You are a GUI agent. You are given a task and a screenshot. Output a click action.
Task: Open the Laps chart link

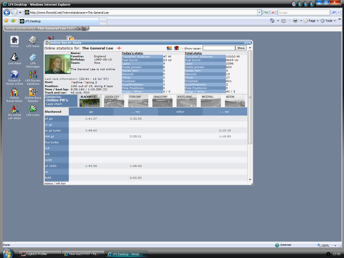click(x=54, y=104)
